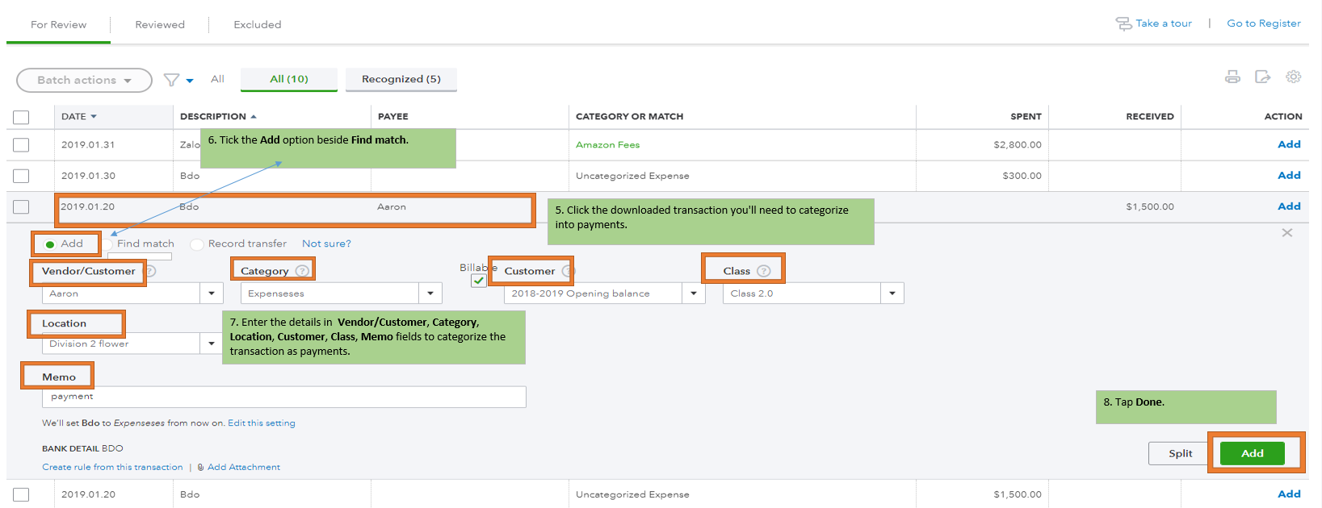Image resolution: width=1322 pixels, height=508 pixels.
Task: Tick checkbox for bottom 2019.01.20 Bdo row
Action: (x=21, y=494)
